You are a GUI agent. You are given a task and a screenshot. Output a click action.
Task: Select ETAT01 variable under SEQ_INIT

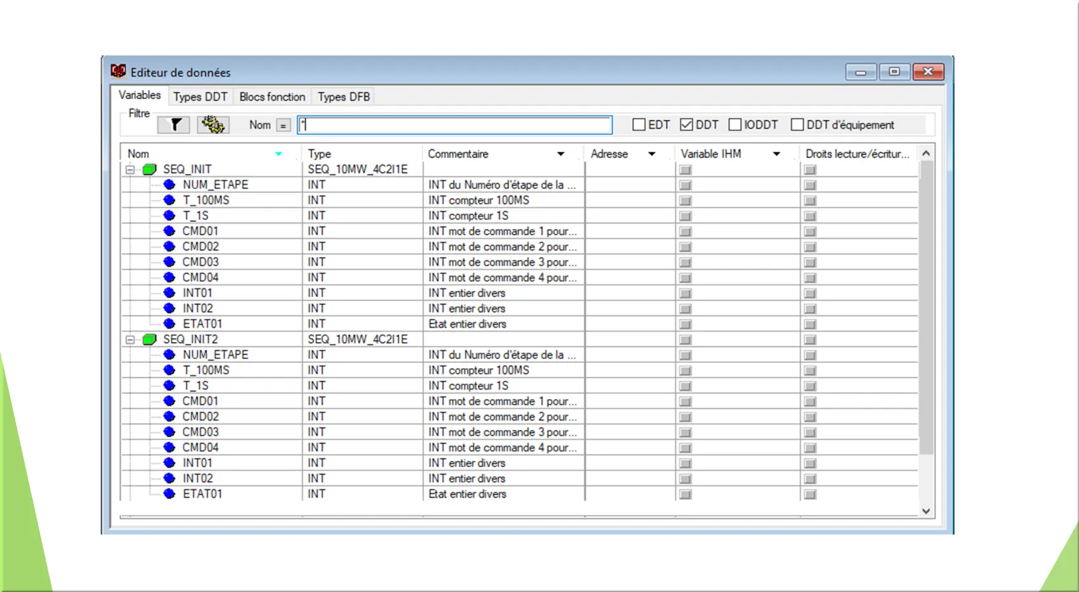202,324
